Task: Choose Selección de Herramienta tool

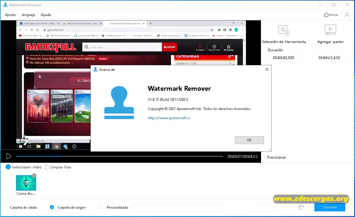Action: click(284, 34)
